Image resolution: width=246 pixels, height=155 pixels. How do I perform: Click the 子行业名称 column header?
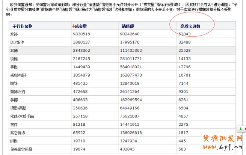click(22, 26)
